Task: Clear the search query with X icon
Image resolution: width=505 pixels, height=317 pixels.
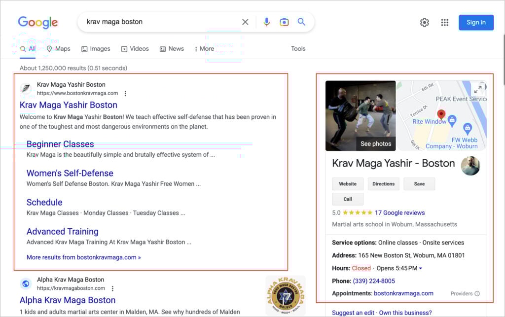Action: (245, 22)
